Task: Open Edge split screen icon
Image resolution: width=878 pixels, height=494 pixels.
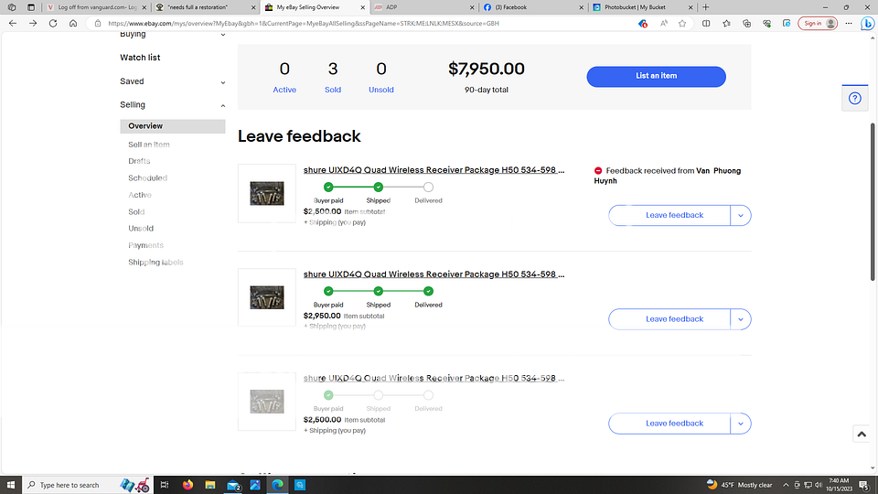Action: (704, 23)
